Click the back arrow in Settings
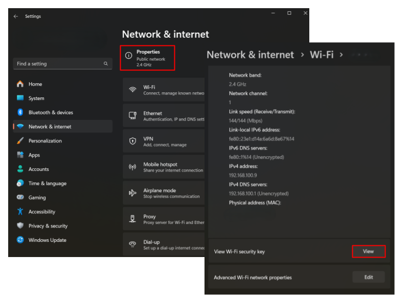409x306 pixels. [x=16, y=16]
